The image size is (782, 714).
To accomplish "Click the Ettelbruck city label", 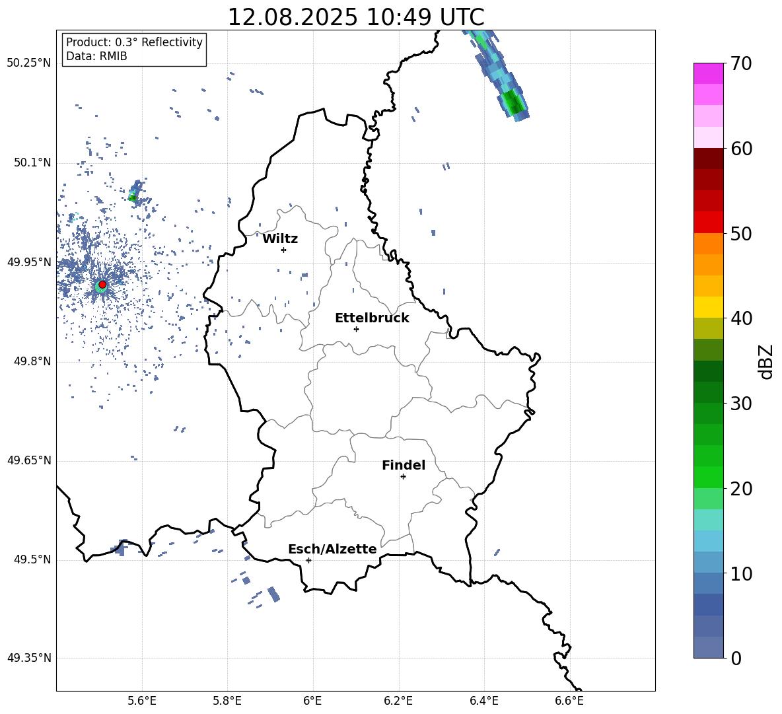I will tap(372, 318).
